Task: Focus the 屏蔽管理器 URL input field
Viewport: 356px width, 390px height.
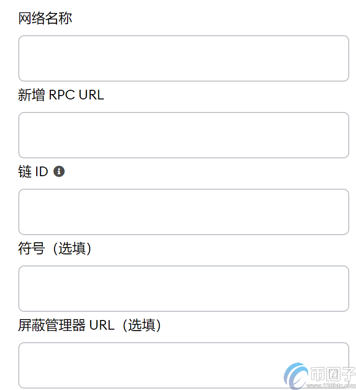Action: (183, 364)
